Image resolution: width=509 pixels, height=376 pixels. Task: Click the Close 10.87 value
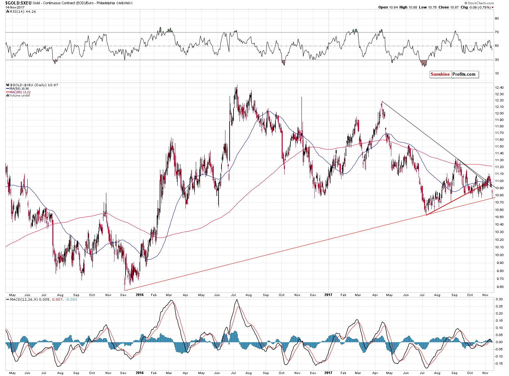pyautogui.click(x=448, y=7)
